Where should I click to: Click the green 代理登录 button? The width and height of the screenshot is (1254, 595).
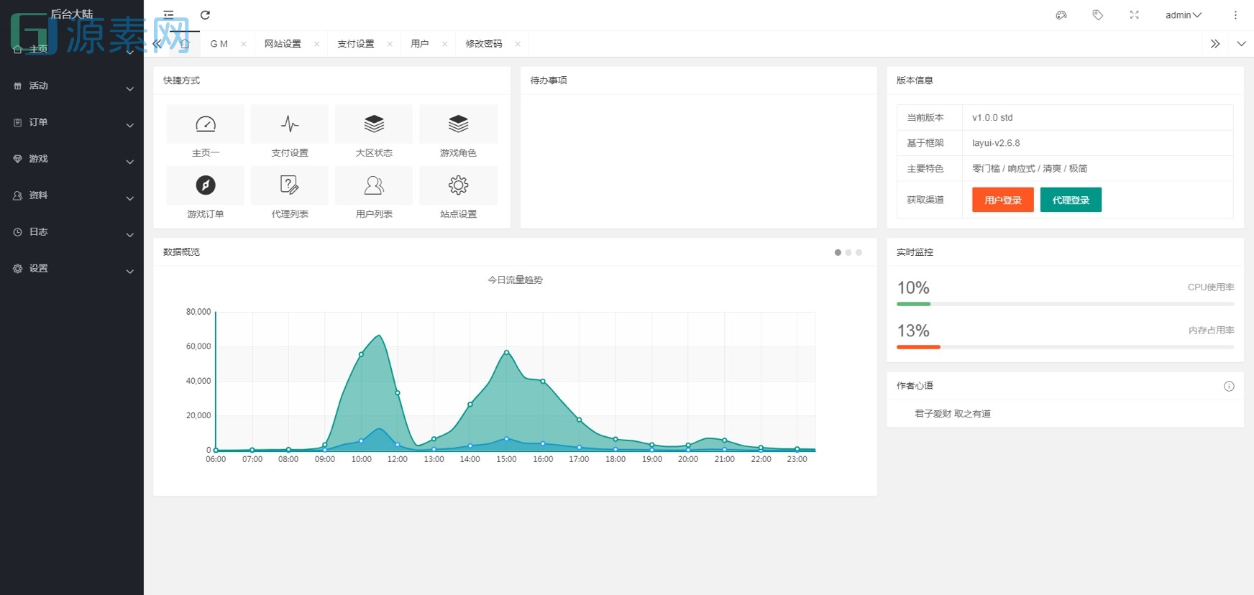(x=1071, y=200)
